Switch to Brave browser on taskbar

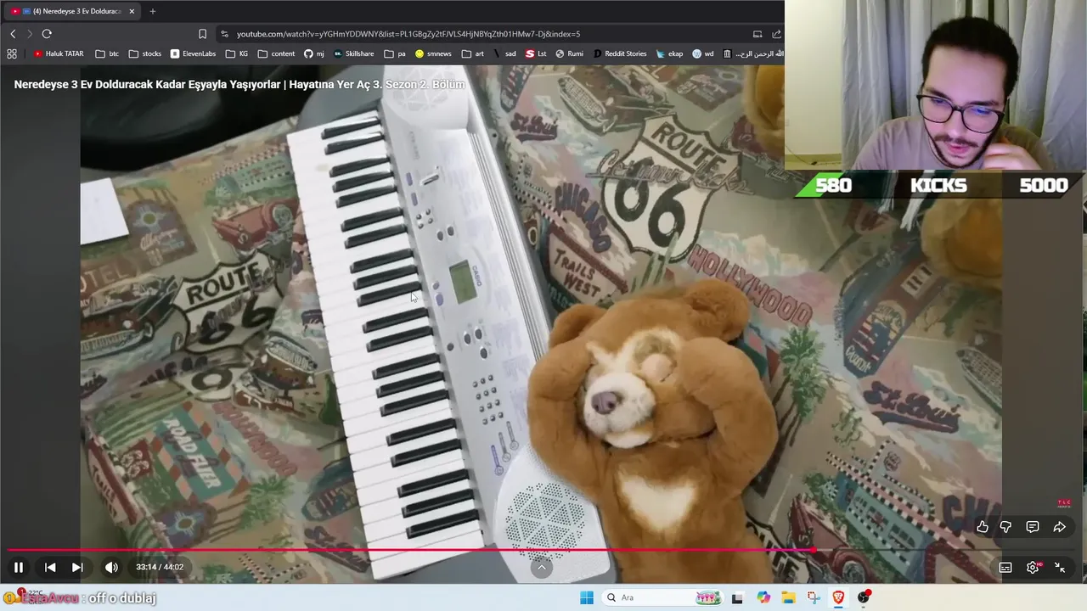tap(838, 597)
